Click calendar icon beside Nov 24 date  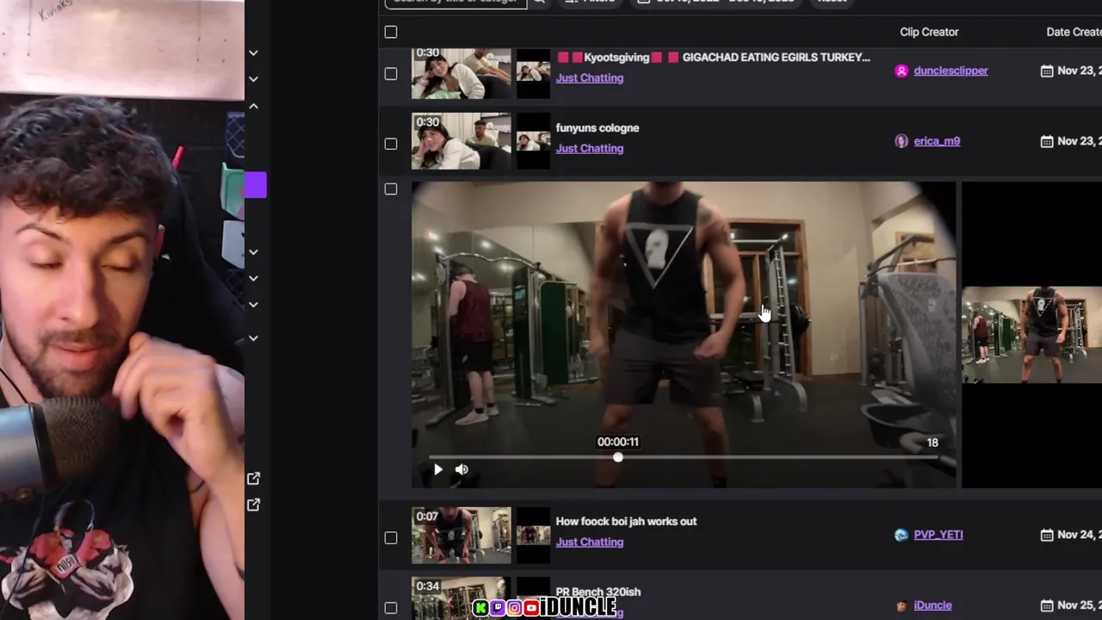(1047, 535)
